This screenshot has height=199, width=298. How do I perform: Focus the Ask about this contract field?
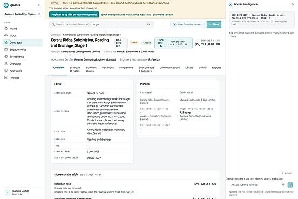pos(255,185)
